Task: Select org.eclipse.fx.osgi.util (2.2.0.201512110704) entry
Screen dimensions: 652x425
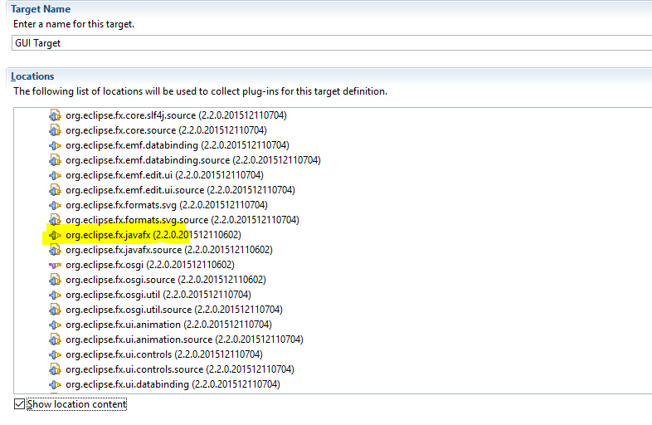Action: tap(158, 295)
